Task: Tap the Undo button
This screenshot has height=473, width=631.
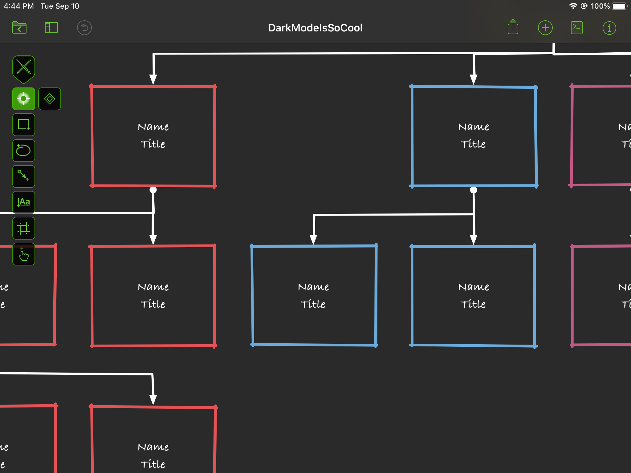Action: [84, 28]
